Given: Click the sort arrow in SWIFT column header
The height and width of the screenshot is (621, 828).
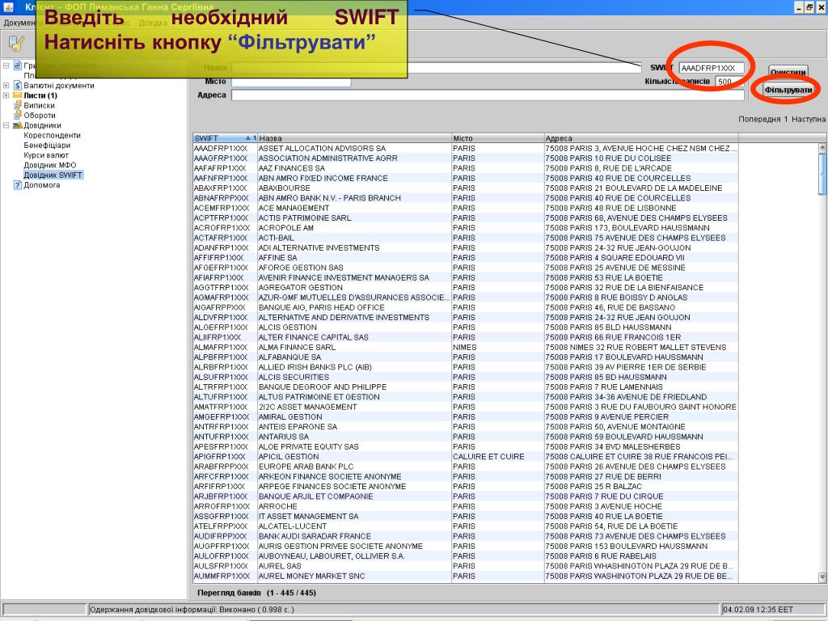Looking at the screenshot, I should tap(248, 138).
